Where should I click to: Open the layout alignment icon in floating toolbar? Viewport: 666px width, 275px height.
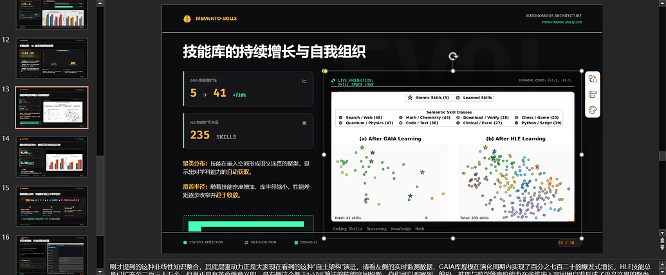(x=593, y=95)
